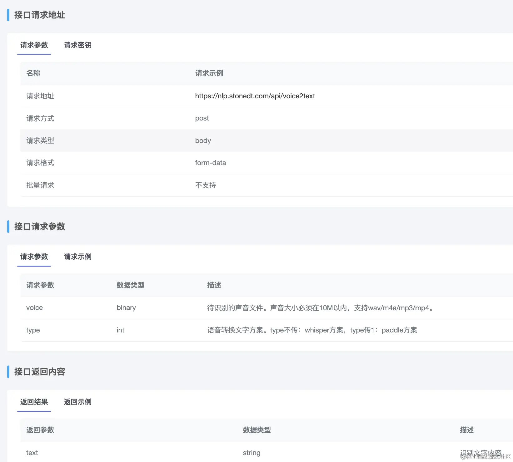Screen dimensions: 513x462
Task: Click the 数据类型 header in return table
Action: tap(257, 430)
